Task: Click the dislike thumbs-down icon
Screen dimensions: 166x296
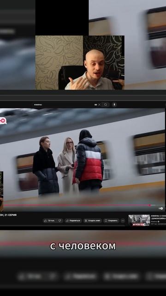Action: click(60, 221)
